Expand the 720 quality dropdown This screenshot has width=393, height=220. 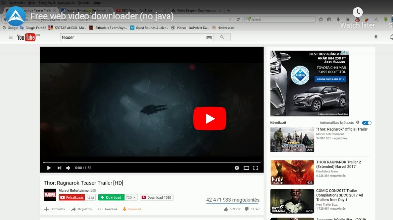click(131, 198)
